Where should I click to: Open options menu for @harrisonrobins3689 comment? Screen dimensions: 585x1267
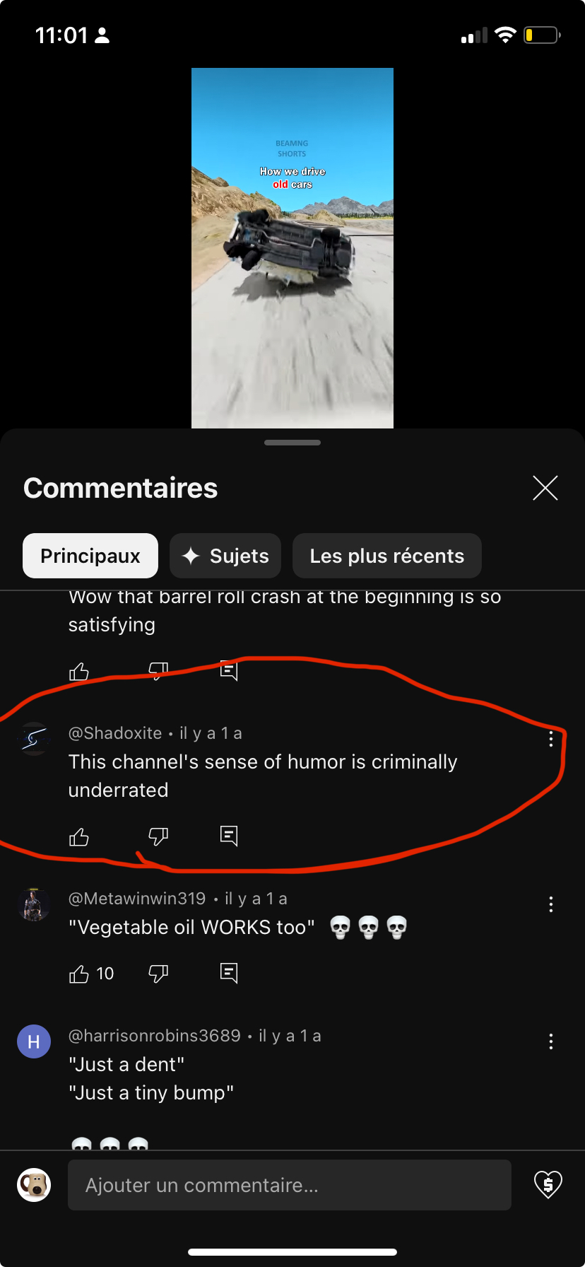pyautogui.click(x=551, y=1041)
